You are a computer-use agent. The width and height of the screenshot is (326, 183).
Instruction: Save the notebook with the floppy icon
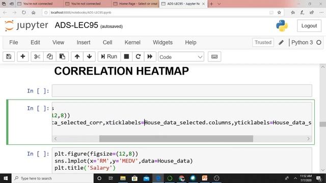[x=9, y=56]
